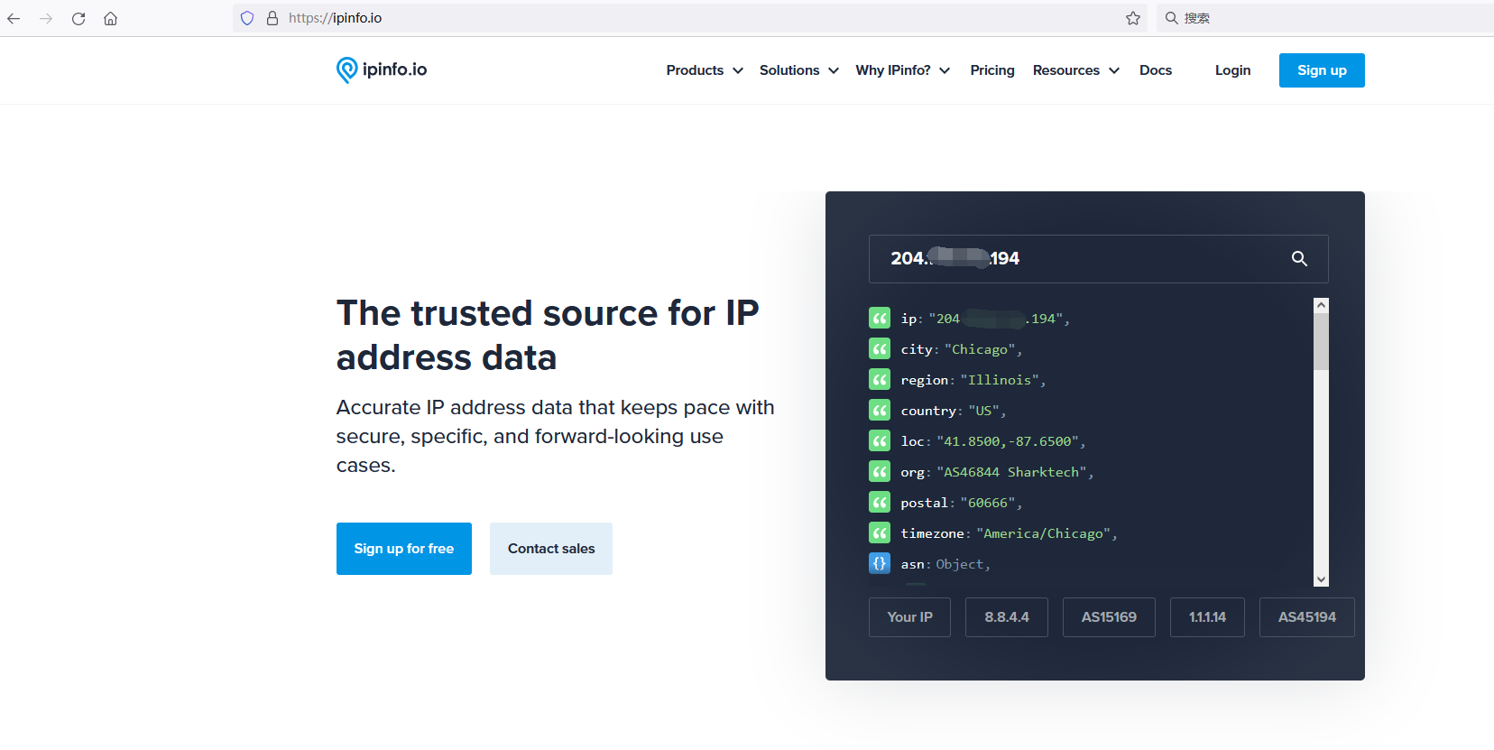Click the padlock site security icon

(x=272, y=18)
